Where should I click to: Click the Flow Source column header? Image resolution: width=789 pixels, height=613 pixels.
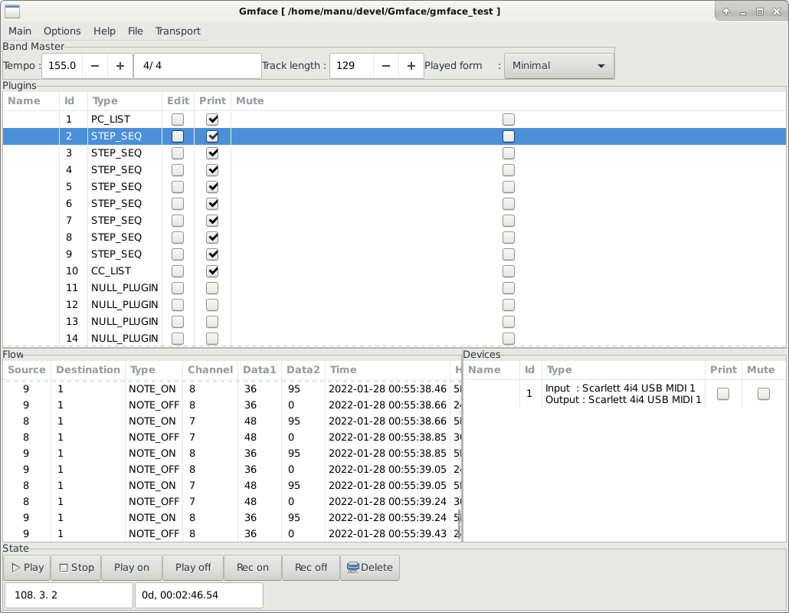(x=27, y=370)
